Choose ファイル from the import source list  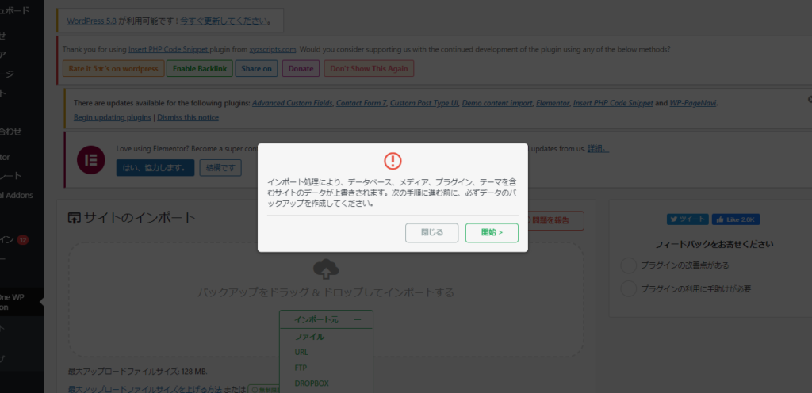pyautogui.click(x=309, y=337)
